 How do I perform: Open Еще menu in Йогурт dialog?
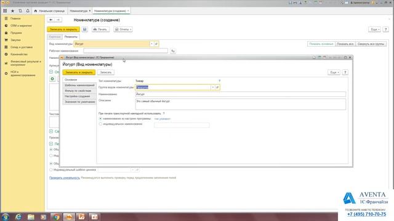click(x=334, y=72)
